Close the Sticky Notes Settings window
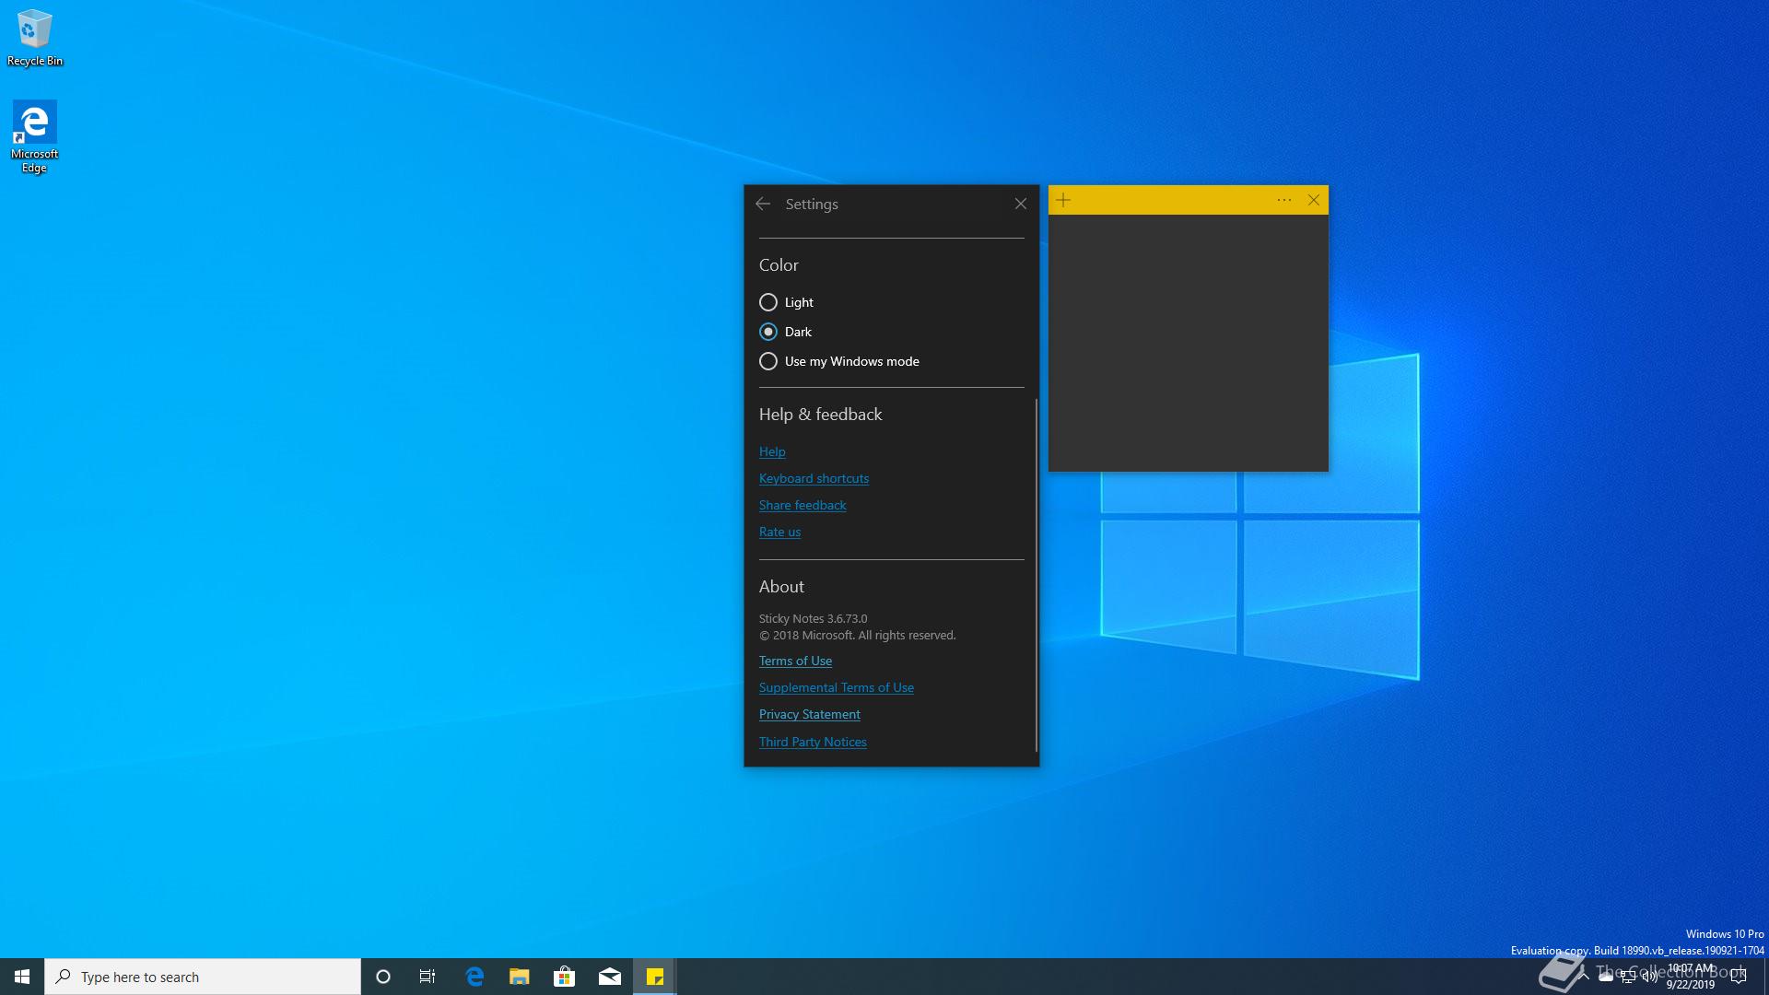 [x=1020, y=204]
